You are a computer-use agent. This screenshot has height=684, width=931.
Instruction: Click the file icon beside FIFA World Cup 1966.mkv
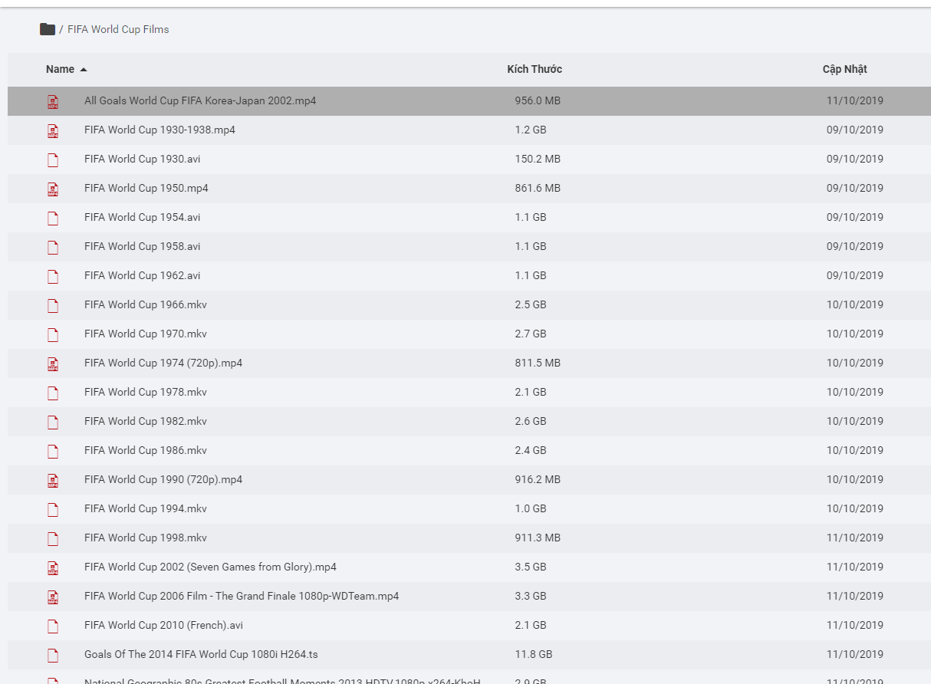pos(53,305)
